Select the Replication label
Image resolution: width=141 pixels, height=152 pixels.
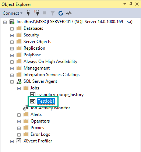coord(34,48)
